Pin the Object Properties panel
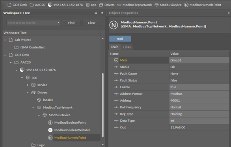The height and width of the screenshot is (147, 231). point(229,13)
